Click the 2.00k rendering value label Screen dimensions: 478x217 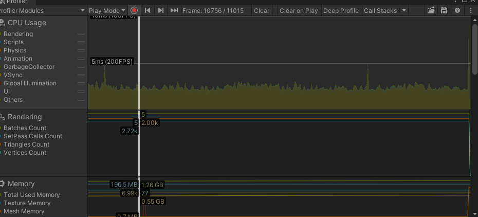(x=150, y=123)
